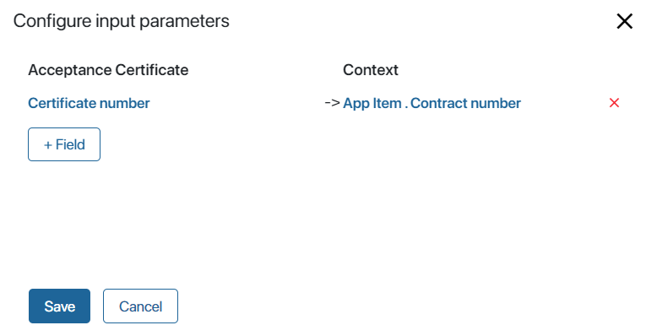Screen dimensions: 646x336
Task: Click the + Field outlined button
Action: point(64,144)
